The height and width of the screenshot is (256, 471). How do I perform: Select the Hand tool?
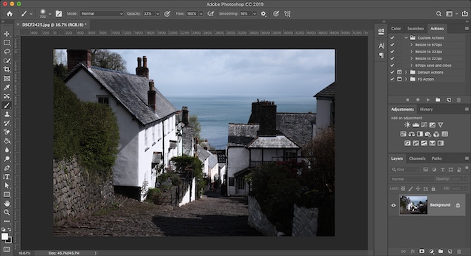click(x=6, y=203)
